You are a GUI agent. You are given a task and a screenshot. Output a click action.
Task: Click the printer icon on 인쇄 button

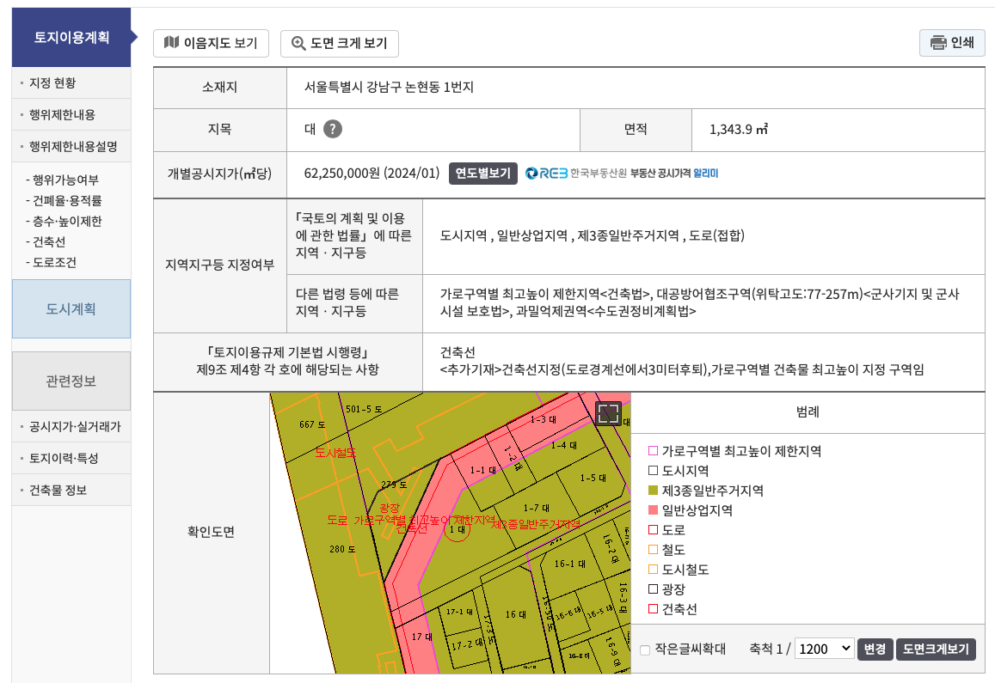pos(937,43)
